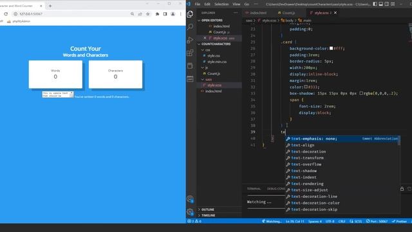Click the white #fff color swatch
The image size is (412, 232).
coord(332,48)
